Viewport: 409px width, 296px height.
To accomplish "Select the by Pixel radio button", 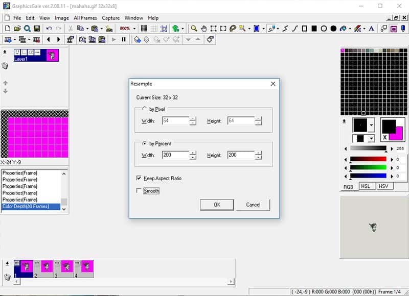I will tap(144, 109).
